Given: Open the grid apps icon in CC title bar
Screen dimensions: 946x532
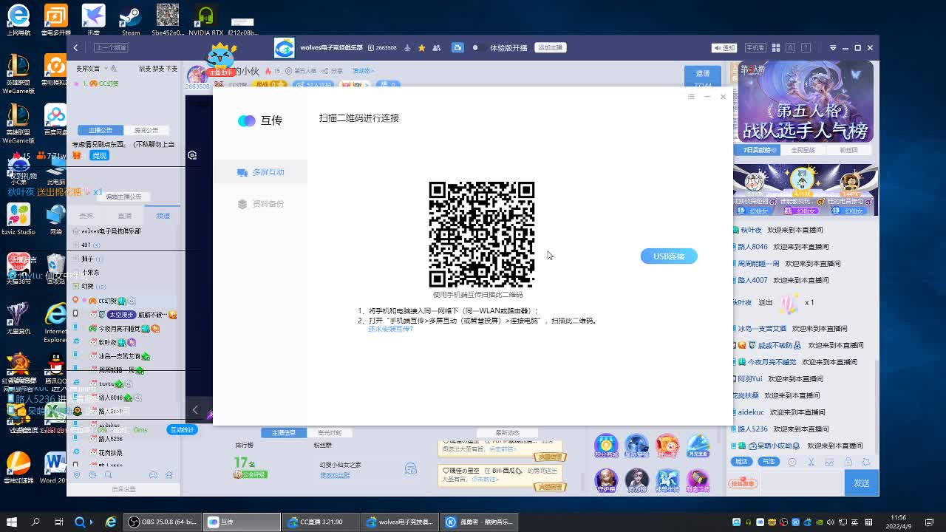Looking at the screenshot, I should tap(776, 47).
